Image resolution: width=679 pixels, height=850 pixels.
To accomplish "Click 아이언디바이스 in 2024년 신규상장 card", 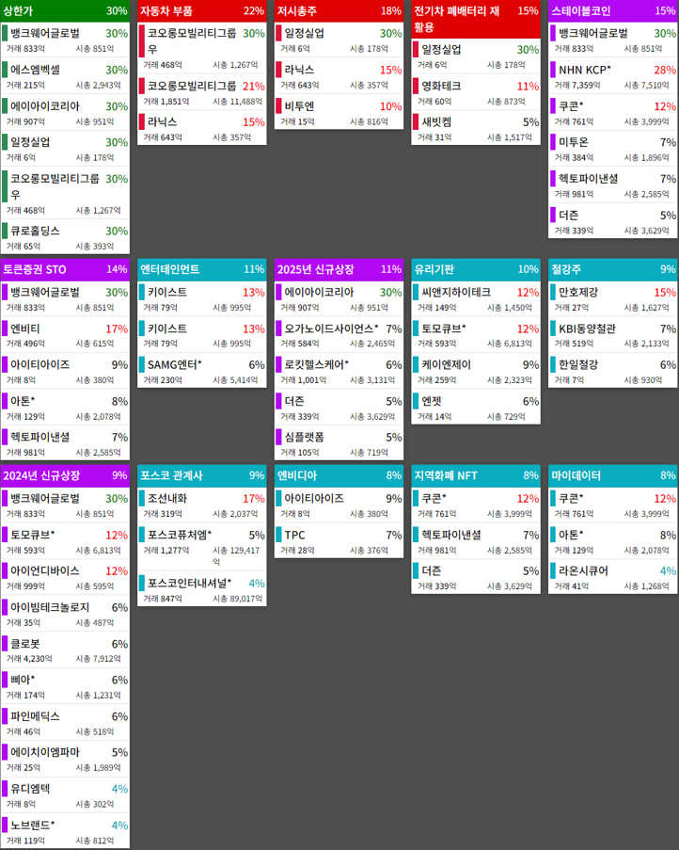I will (x=65, y=577).
